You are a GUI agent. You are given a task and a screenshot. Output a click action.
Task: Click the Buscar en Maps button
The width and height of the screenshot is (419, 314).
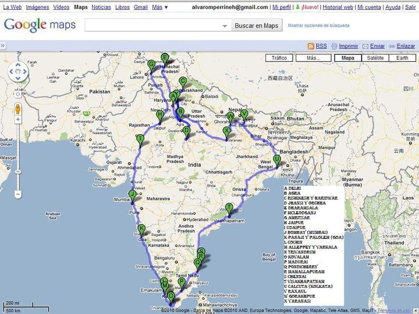click(256, 26)
